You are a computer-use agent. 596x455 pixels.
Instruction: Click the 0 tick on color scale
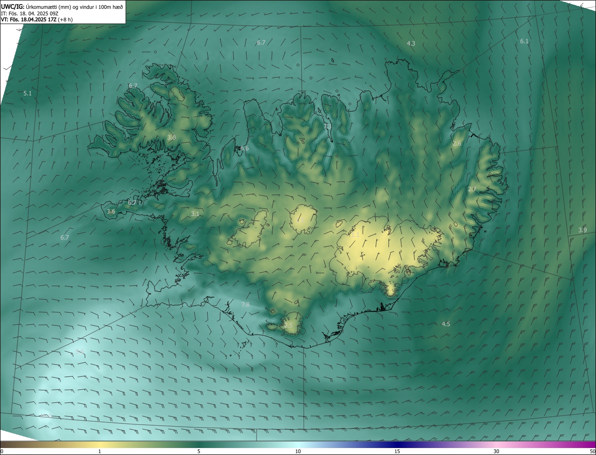tap(2, 451)
